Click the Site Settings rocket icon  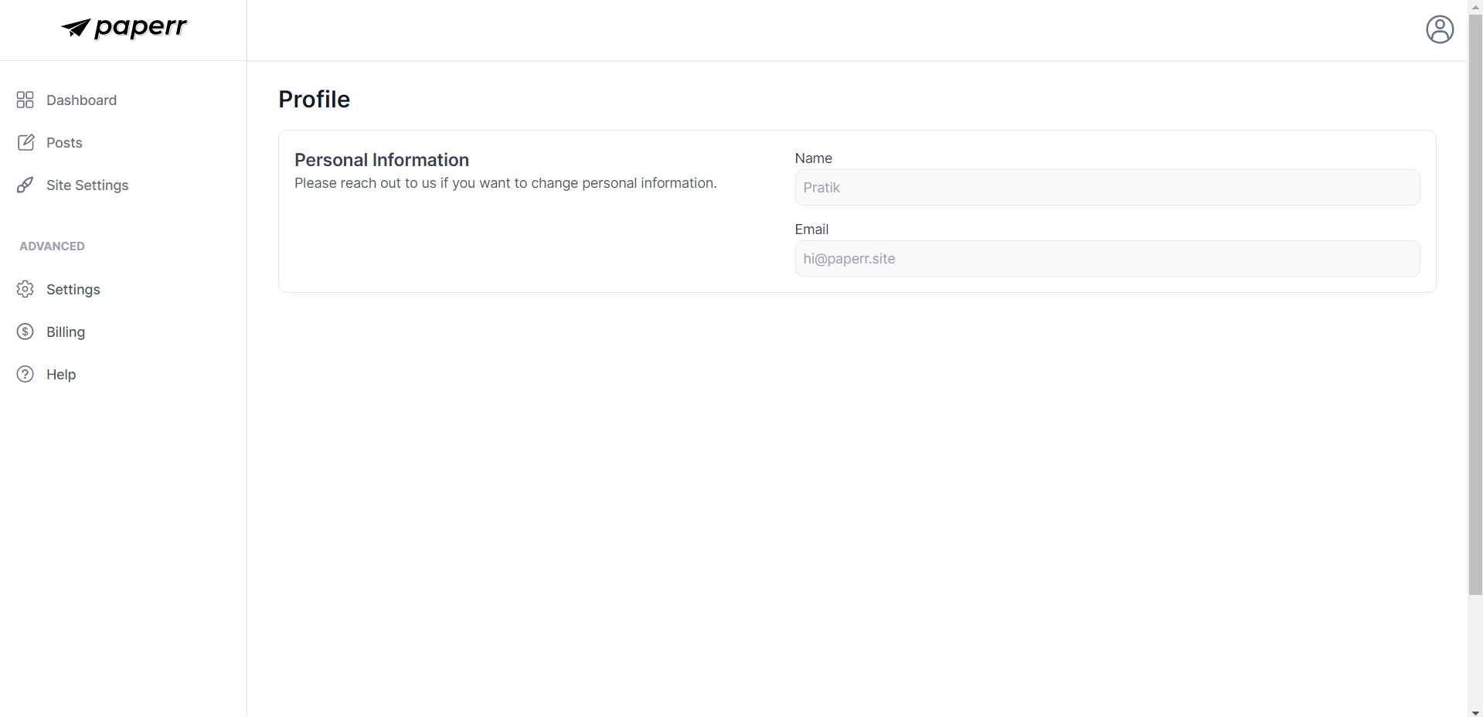click(26, 185)
